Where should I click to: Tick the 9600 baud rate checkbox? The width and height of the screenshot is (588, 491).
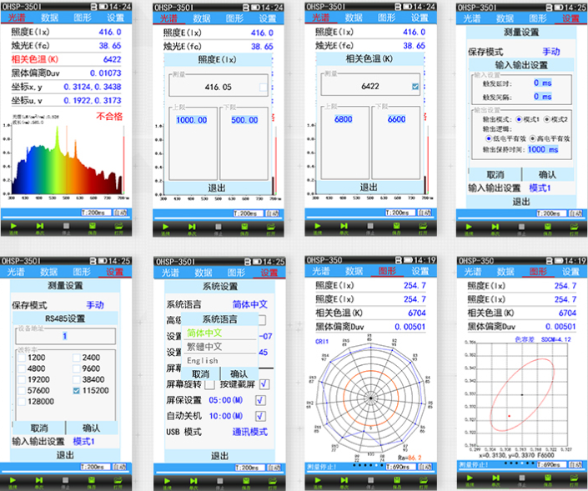[76, 368]
